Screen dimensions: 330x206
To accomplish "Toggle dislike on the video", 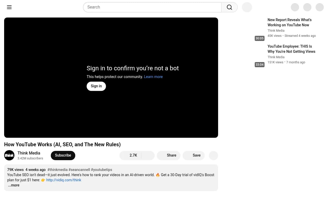I will [148, 155].
